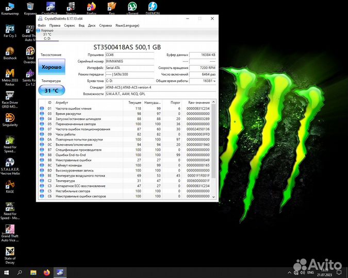
Task: Select the Bioshock desktop shortcut
Action: pyautogui.click(x=9, y=53)
